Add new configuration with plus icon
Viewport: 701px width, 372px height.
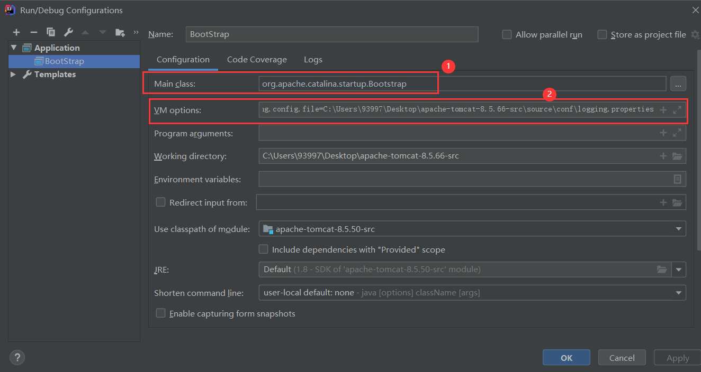point(16,32)
